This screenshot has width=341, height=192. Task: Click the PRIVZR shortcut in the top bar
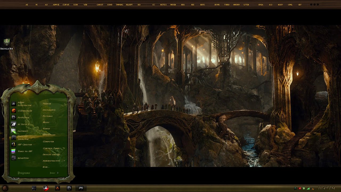coord(173,5)
